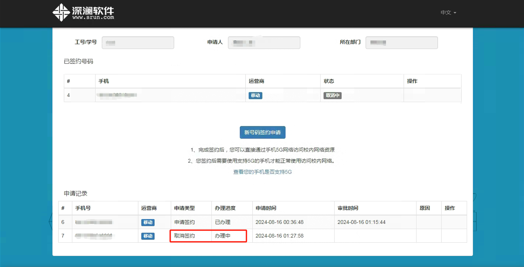
Task: Click the 状态 column header
Action: 329,81
